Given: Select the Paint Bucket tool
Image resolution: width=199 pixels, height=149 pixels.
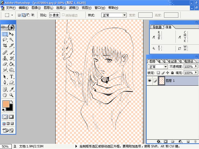Looking at the screenshot, I should [x=12, y=64].
